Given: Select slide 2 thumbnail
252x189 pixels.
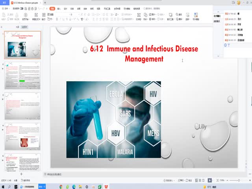Looking at the screenshot, I should pos(22,76).
